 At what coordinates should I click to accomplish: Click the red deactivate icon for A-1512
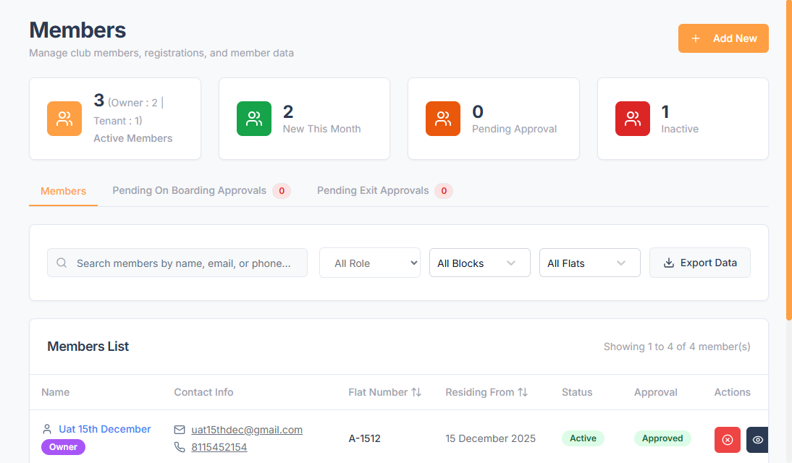pyautogui.click(x=728, y=439)
